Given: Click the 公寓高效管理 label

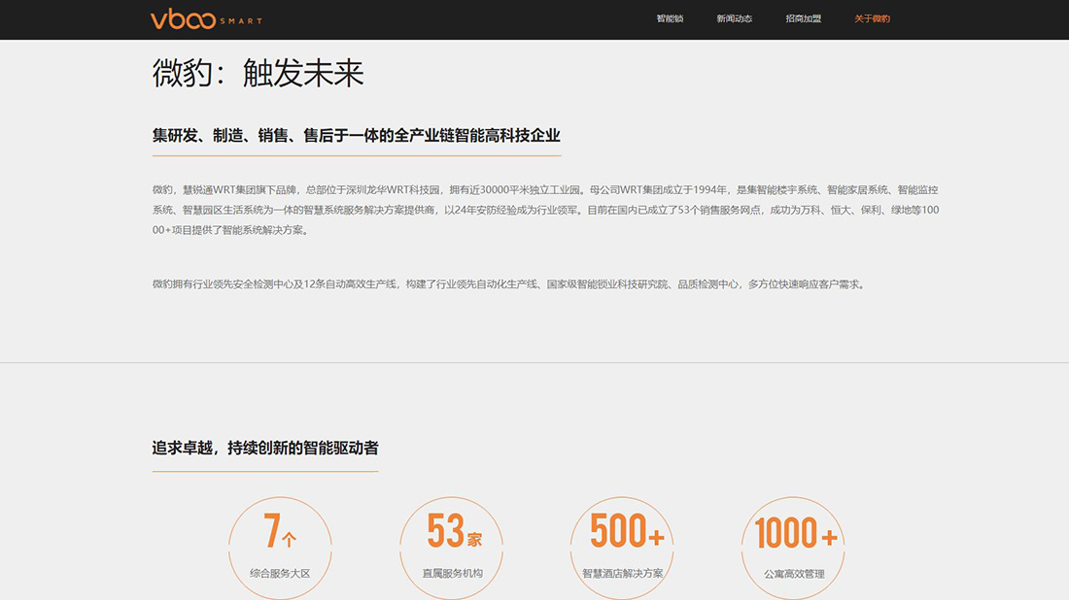Looking at the screenshot, I should pos(794,574).
